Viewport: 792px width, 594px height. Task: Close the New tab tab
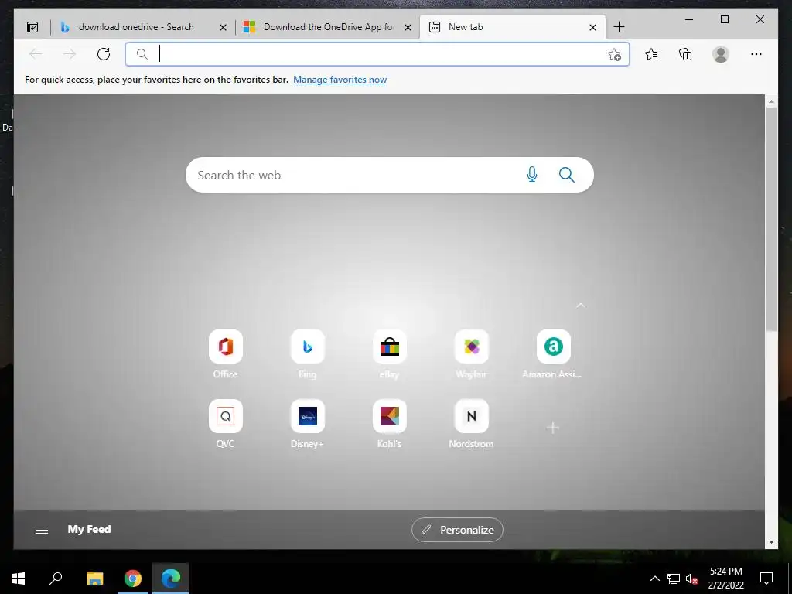point(593,27)
